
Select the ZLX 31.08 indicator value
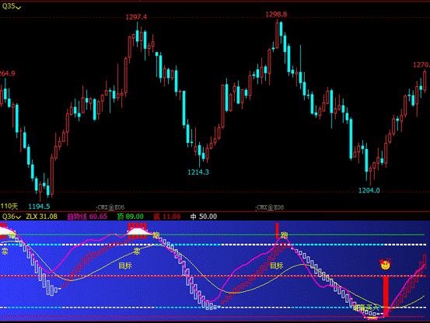click(x=42, y=217)
